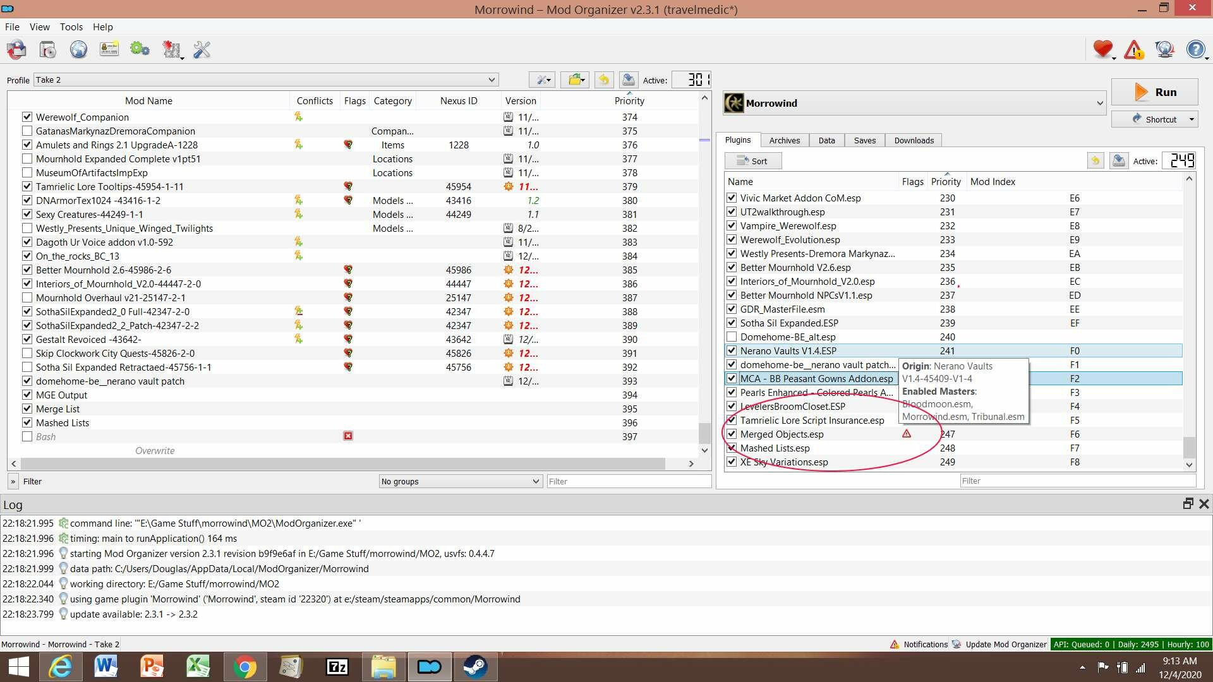1213x682 pixels.
Task: Toggle the Bash mod checkbox
Action: click(27, 436)
